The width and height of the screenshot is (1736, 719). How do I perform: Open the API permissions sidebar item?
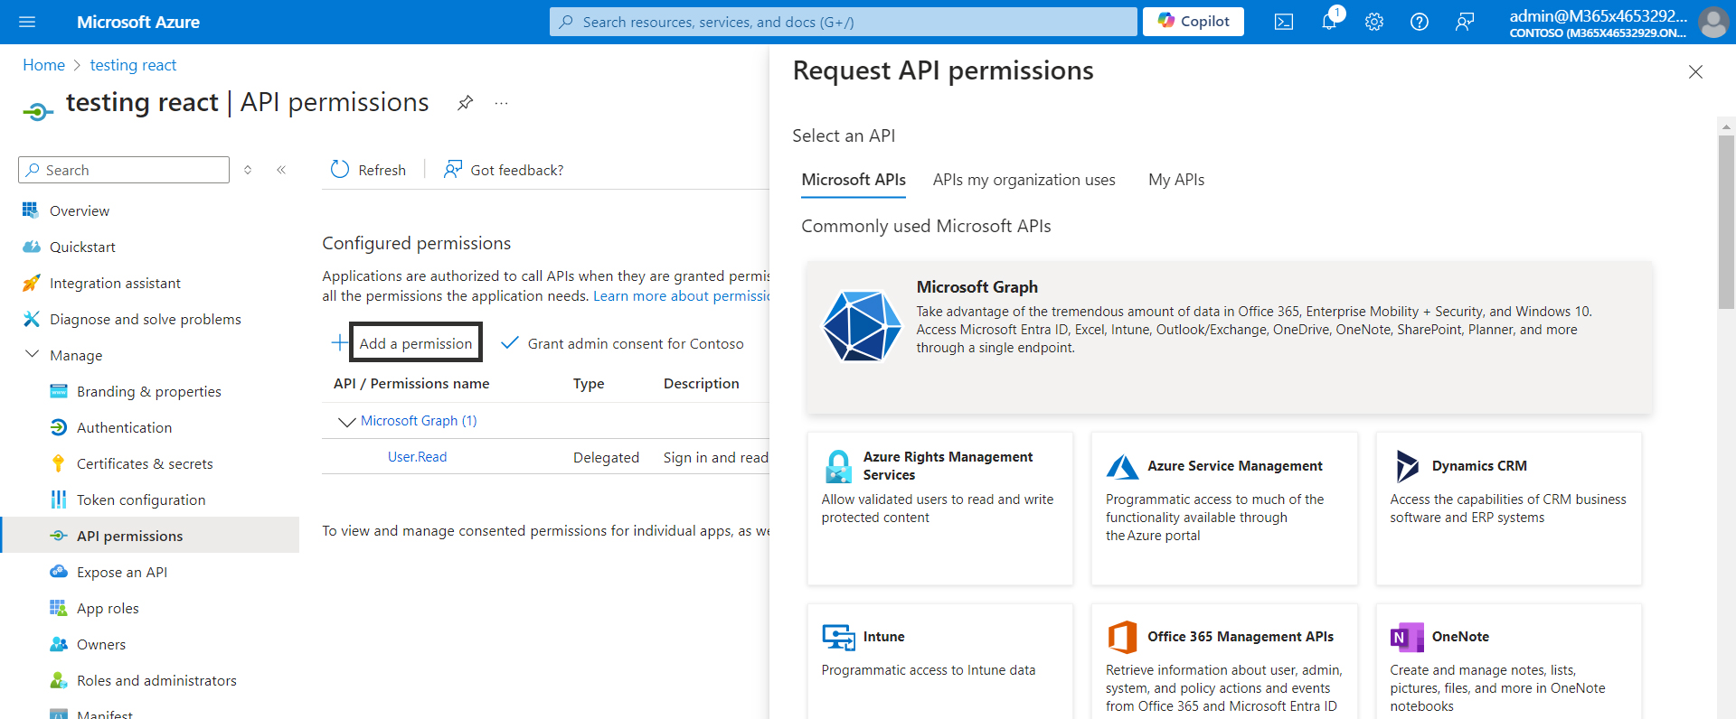(x=149, y=536)
